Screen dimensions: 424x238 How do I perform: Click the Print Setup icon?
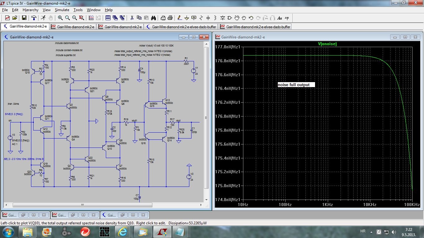163,18
